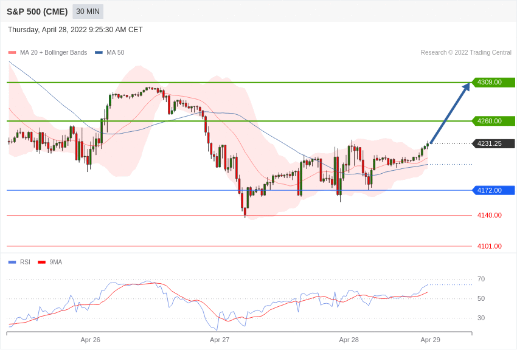Screen dimensions: 517x350
Task: Click the 4309.00 resistance price tag
Action: [494, 82]
